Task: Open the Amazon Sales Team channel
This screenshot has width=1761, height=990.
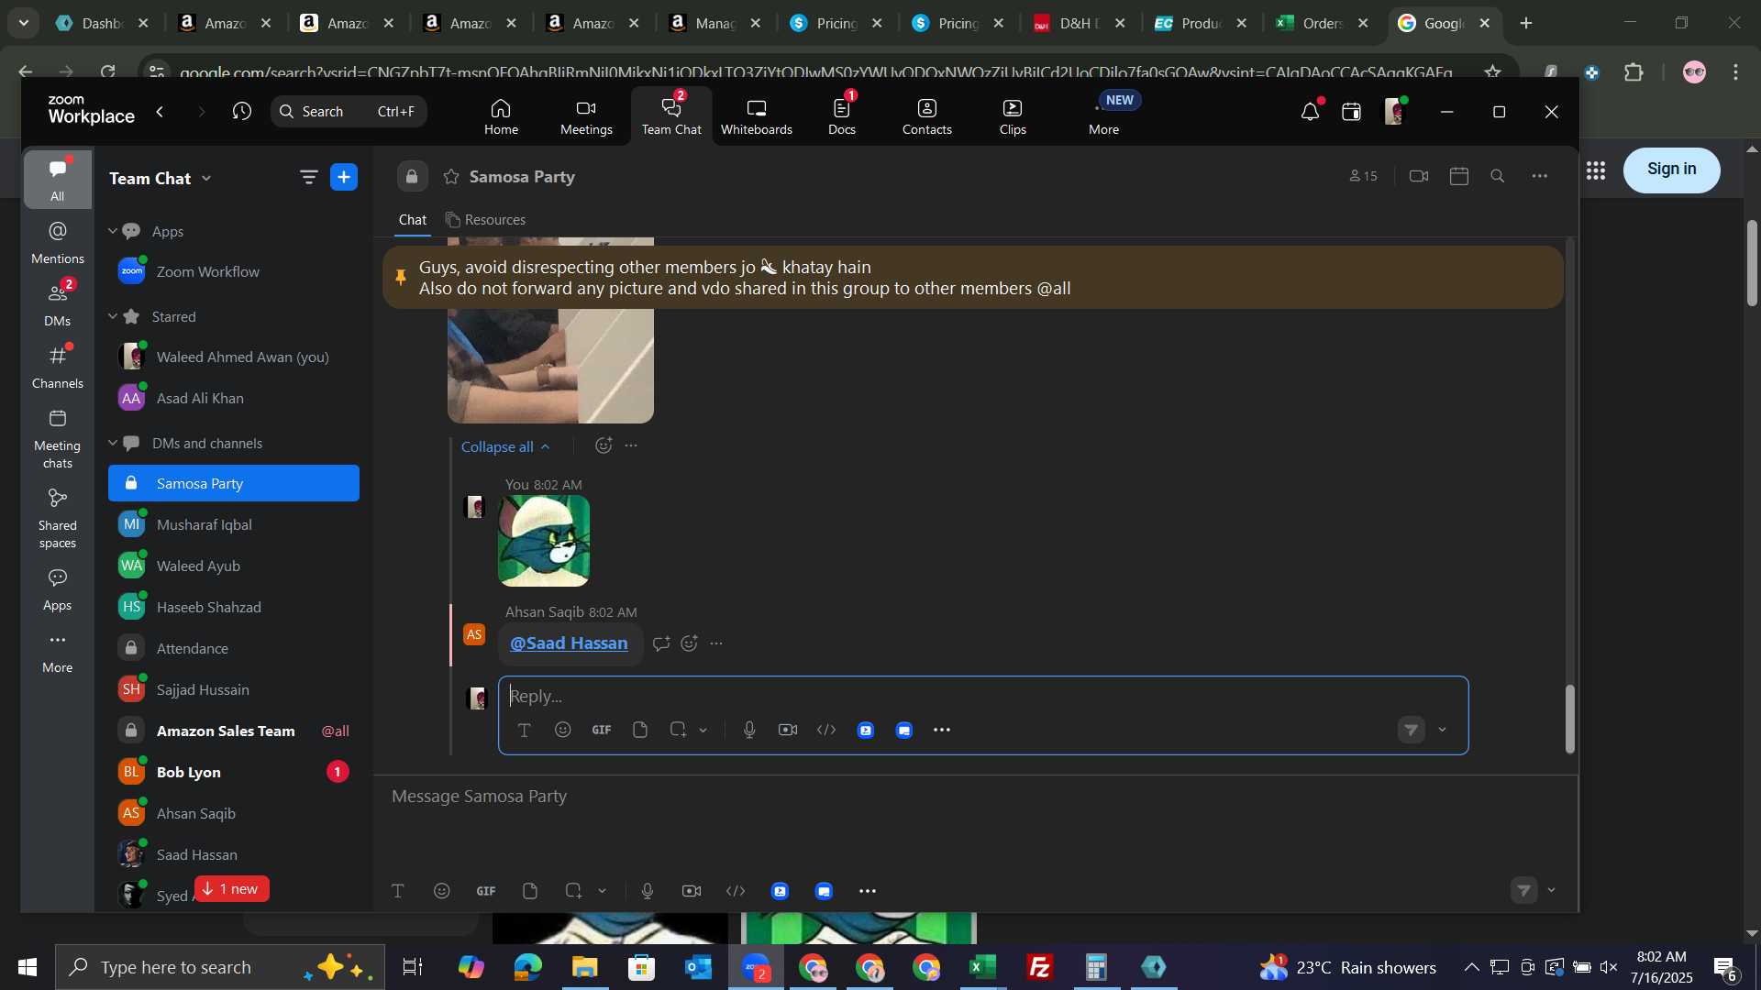Action: (234, 731)
